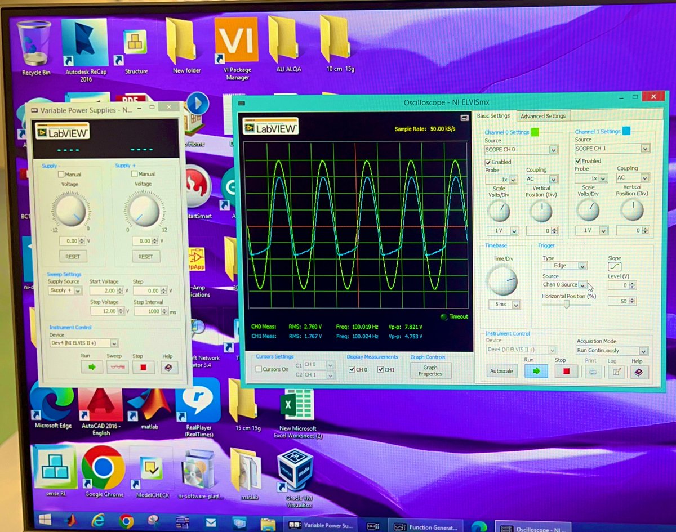This screenshot has height=532, width=676.
Task: Open trigger Source Chan 0 Source dropdown
Action: tap(564, 285)
